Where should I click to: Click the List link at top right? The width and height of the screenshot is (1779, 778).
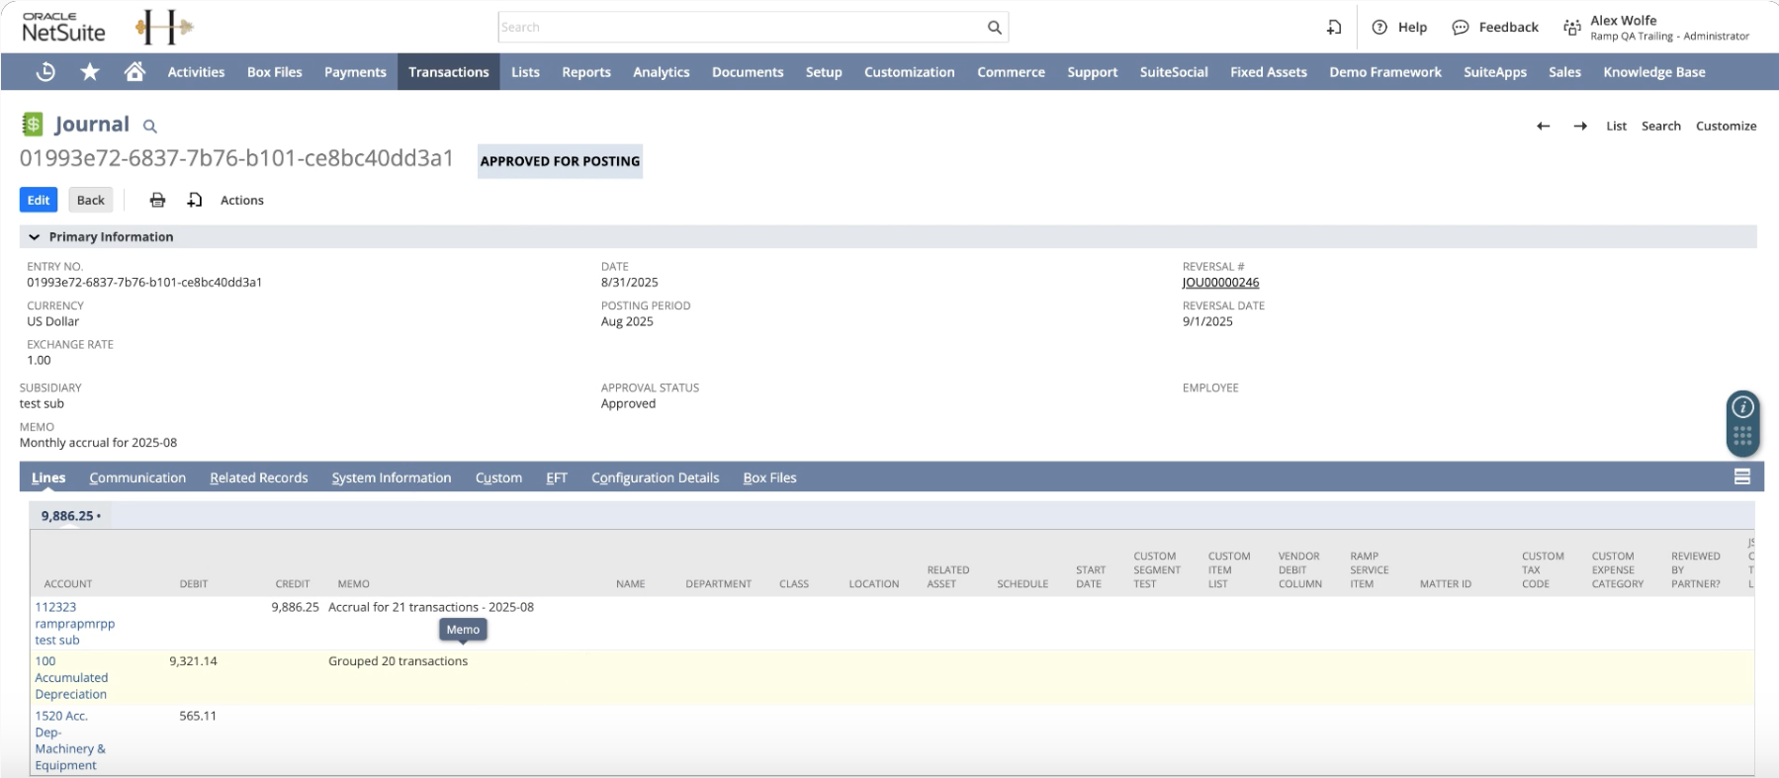pos(1617,126)
